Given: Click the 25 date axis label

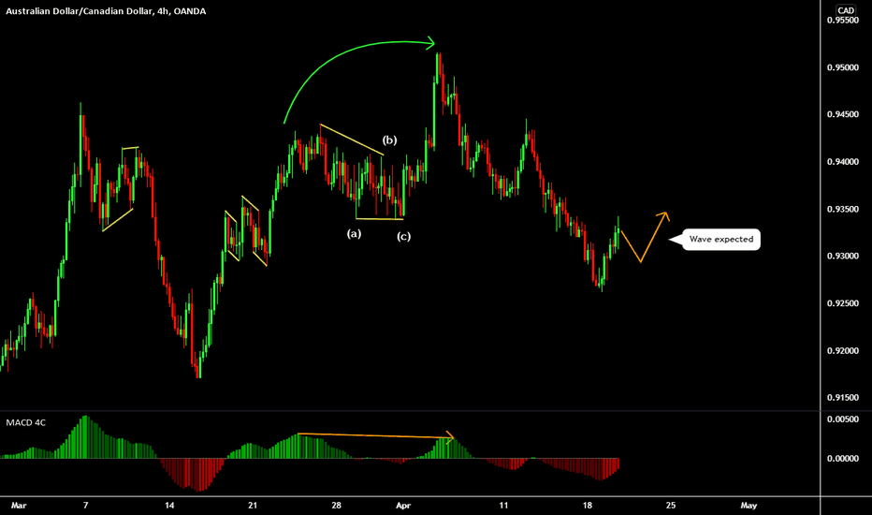Looking at the screenshot, I should (671, 506).
